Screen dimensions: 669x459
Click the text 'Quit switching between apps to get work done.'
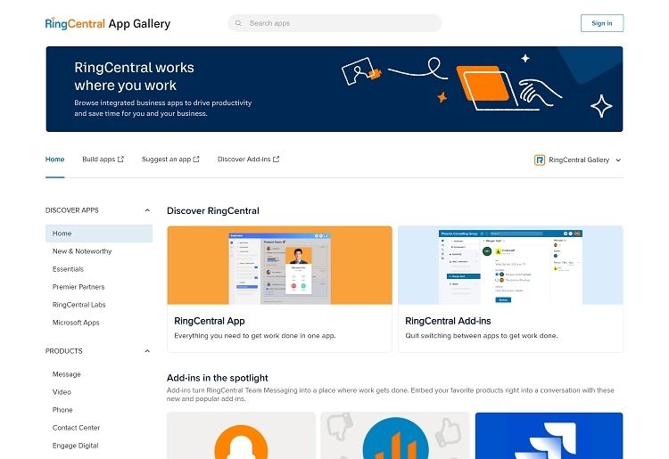[x=482, y=336]
